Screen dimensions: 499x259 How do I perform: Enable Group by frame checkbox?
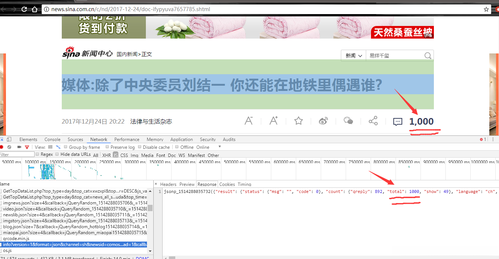[x=65, y=147]
